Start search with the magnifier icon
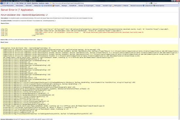Screen dimensions: 180x120 179,3
